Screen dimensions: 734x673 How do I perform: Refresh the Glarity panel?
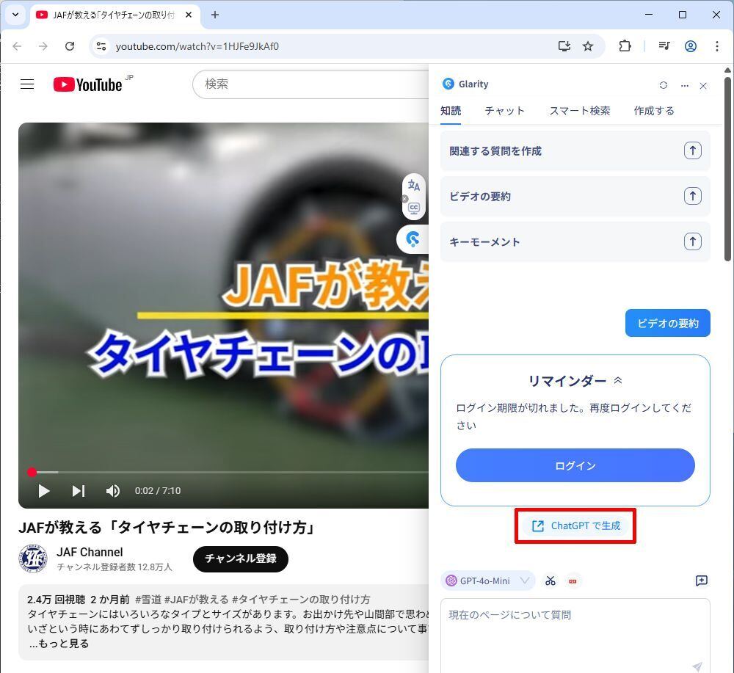[x=664, y=85]
